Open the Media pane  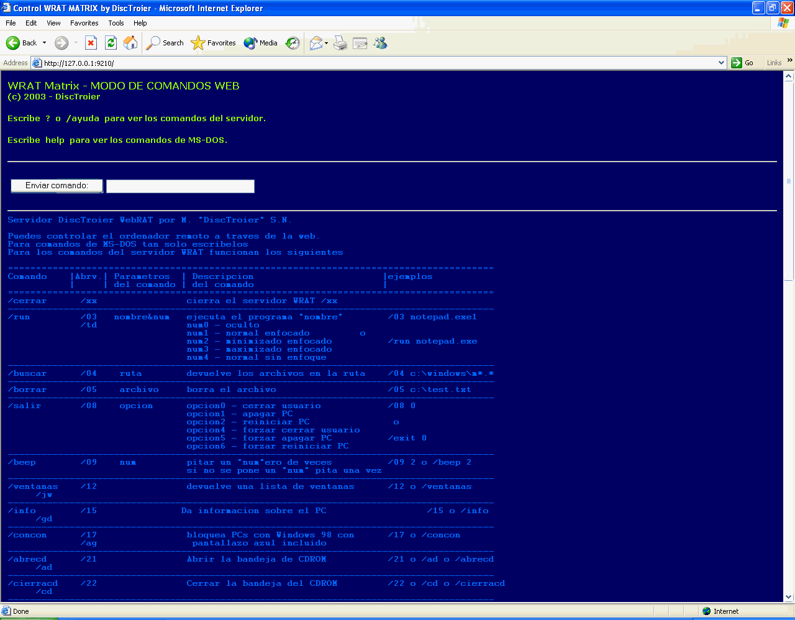[261, 43]
